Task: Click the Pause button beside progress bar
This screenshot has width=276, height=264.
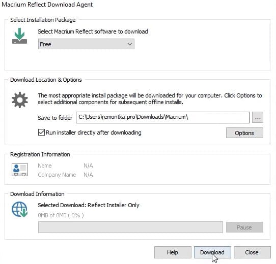Action: click(244, 227)
